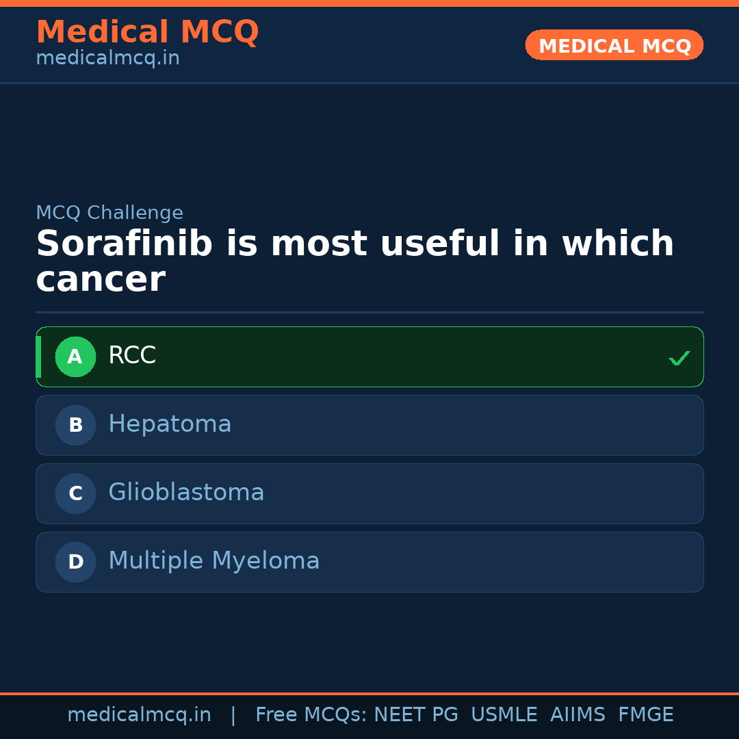The image size is (739, 739).
Task: Select the RCC answer option
Action: point(369,356)
